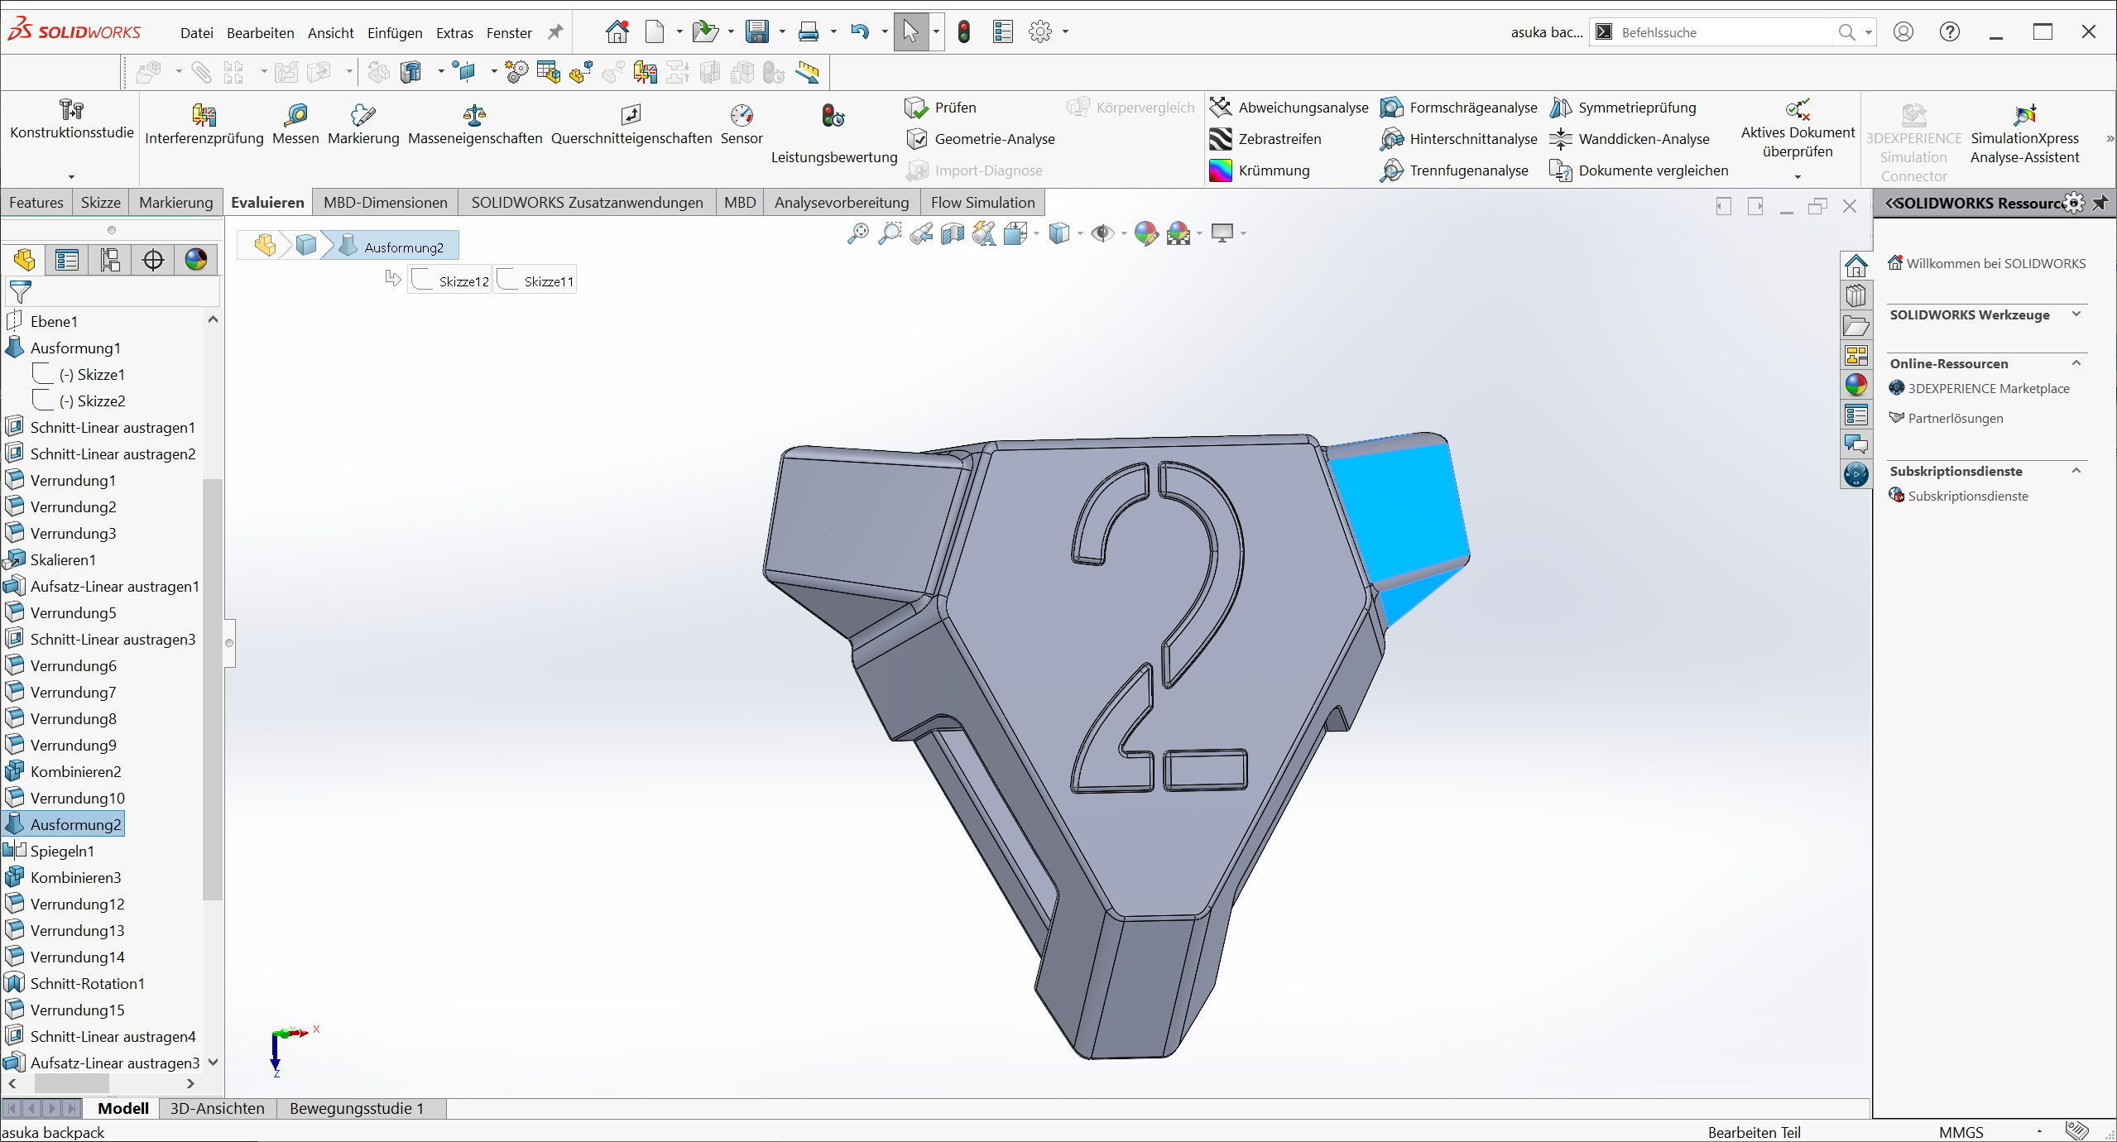Select Skizze11 in breadcrumb
Viewport: 2117px width, 1142px height.
coord(535,281)
